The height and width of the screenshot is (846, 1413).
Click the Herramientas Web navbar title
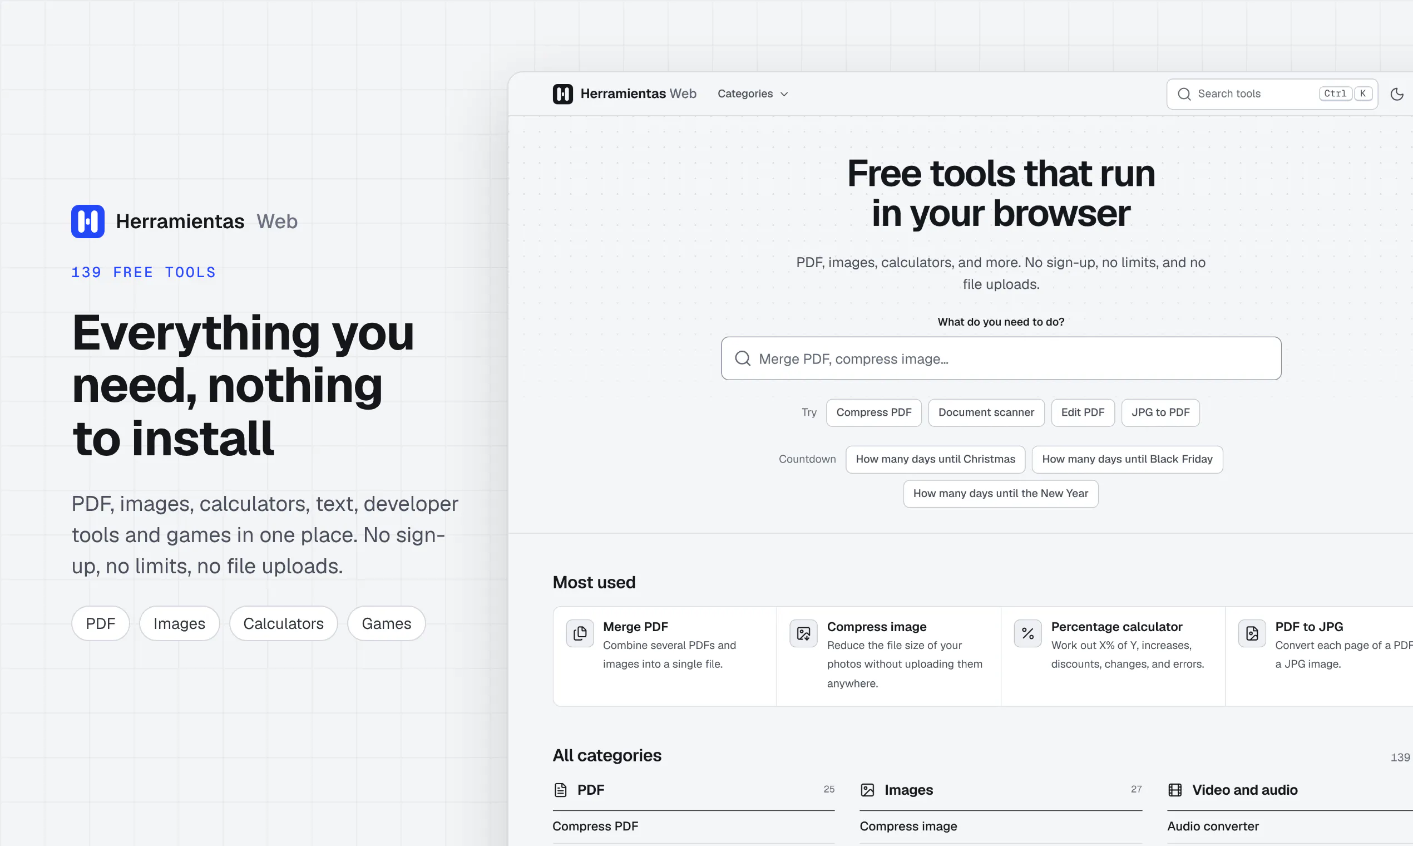tap(638, 94)
